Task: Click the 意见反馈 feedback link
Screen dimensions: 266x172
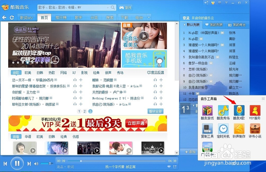Action: click(x=156, y=72)
